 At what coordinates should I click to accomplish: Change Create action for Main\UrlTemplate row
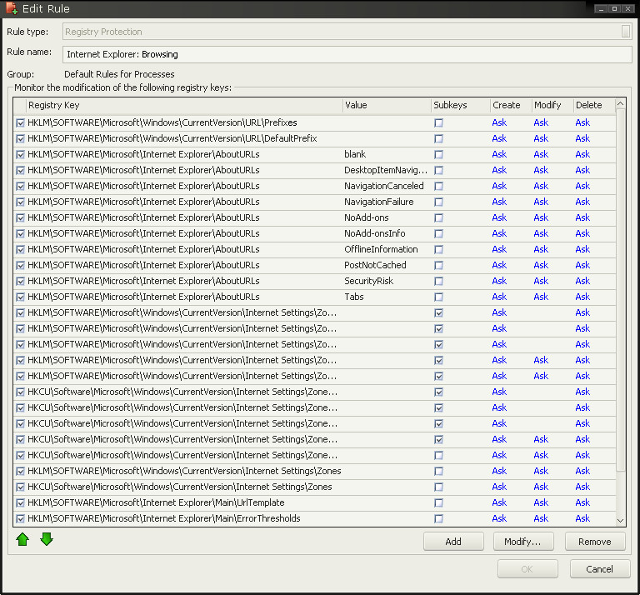(499, 502)
